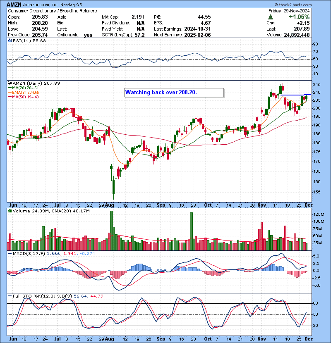The height and width of the screenshot is (343, 331).
Task: Click the High value 208.20
Action: (x=40, y=23)
